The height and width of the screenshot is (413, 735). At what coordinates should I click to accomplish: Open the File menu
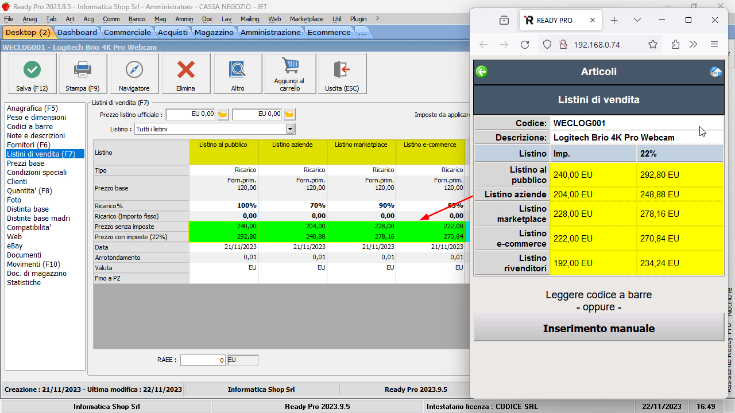coord(9,19)
